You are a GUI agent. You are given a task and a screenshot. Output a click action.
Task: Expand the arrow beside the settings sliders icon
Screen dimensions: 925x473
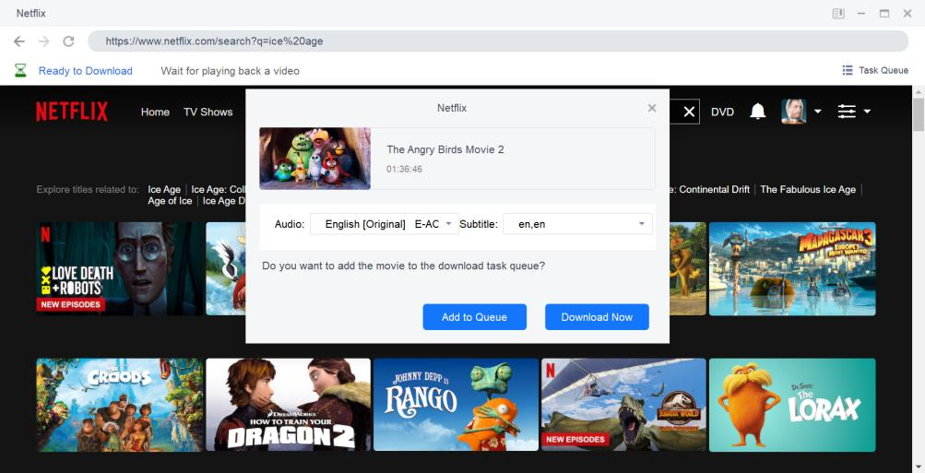pyautogui.click(x=867, y=111)
